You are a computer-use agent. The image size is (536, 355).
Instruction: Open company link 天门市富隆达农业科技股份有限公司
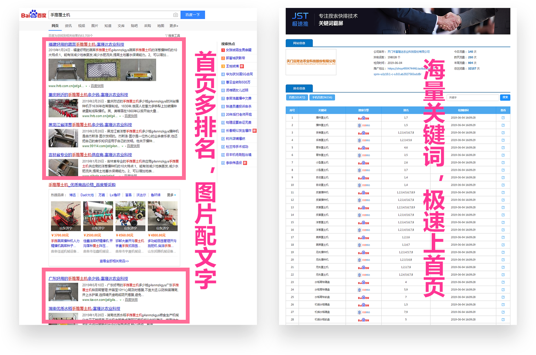point(409,52)
